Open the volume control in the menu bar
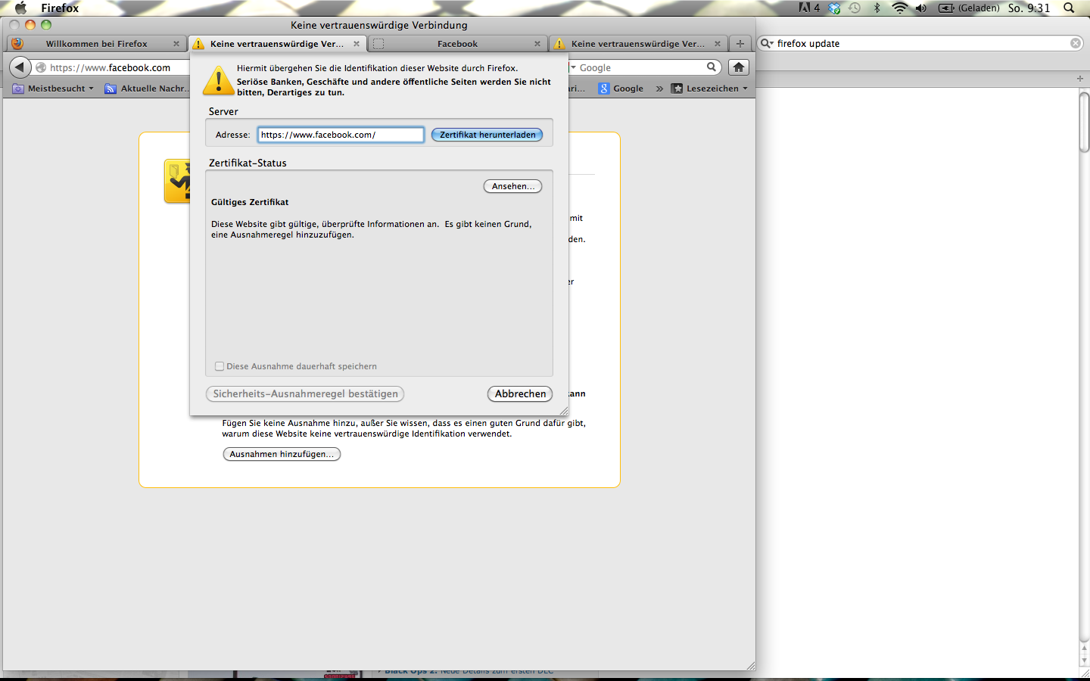The height and width of the screenshot is (681, 1090). pos(920,8)
